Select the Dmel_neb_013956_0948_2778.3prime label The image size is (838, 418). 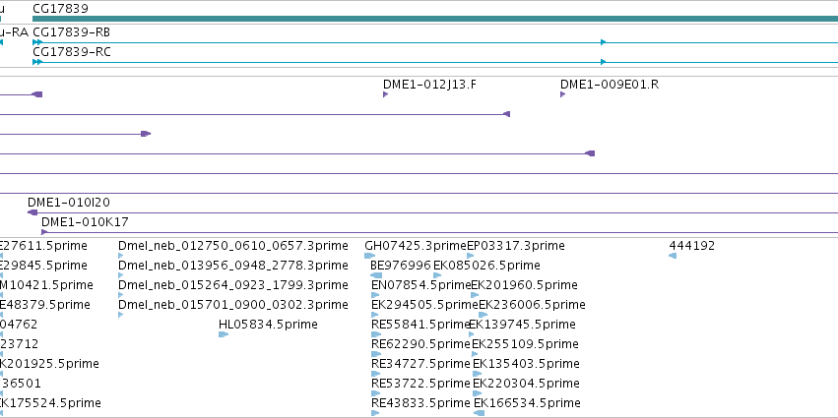coord(233,266)
